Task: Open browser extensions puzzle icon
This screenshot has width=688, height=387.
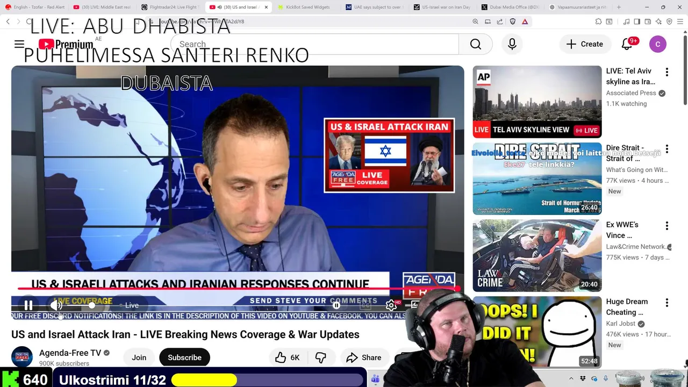Action: tap(598, 21)
